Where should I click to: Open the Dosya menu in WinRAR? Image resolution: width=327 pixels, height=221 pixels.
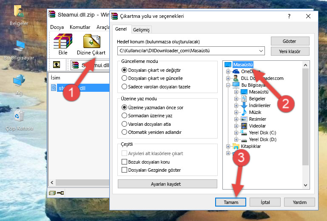coord(57,27)
